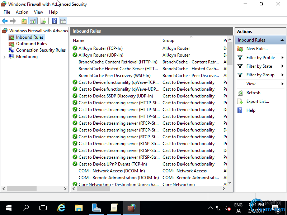Click green check icon of AllJoyn Router (UDP-In)
This screenshot has width=287, height=215.
click(x=75, y=55)
